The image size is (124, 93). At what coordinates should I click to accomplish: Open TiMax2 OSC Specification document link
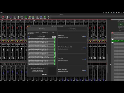(x=63, y=38)
